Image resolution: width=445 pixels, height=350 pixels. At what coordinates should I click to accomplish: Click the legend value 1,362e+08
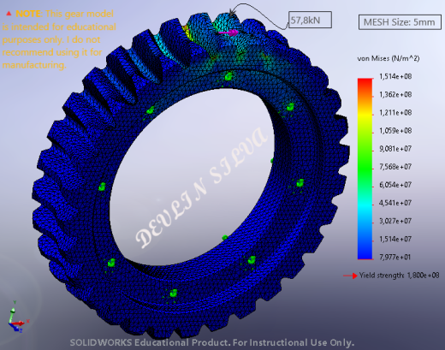pyautogui.click(x=395, y=94)
